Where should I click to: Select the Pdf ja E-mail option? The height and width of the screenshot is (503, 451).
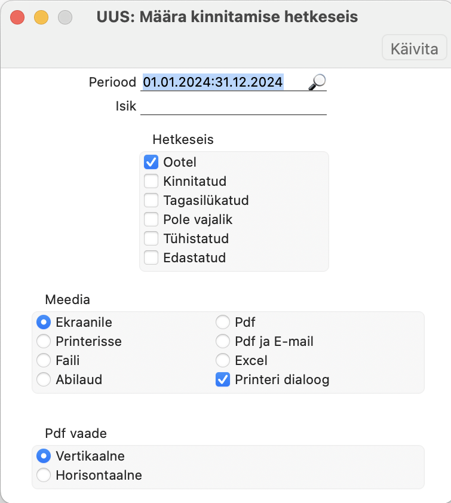[x=223, y=341]
